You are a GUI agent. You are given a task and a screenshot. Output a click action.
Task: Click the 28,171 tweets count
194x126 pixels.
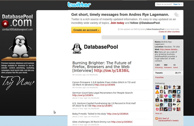click(x=178, y=73)
